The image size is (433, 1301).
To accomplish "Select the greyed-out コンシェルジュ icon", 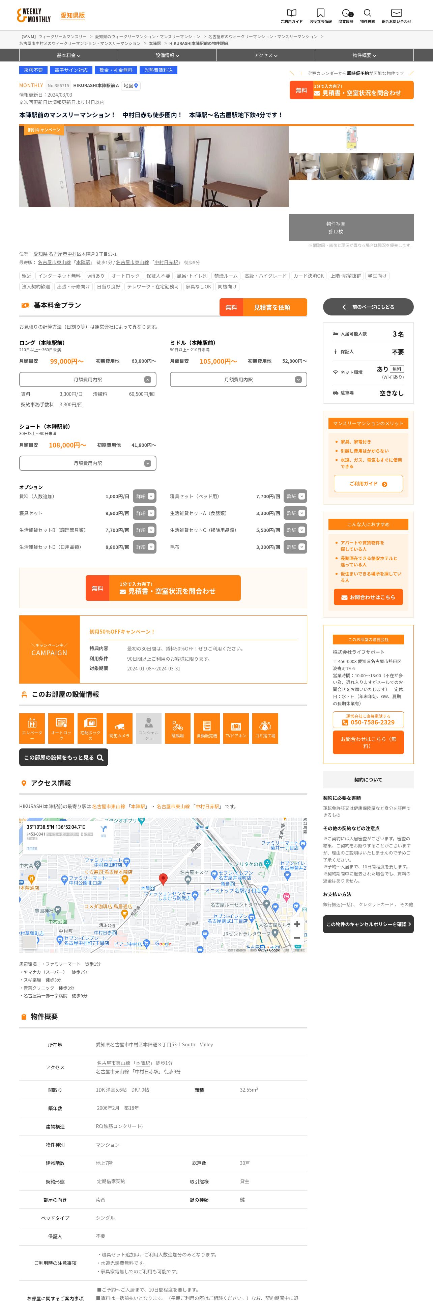I will coord(149,728).
